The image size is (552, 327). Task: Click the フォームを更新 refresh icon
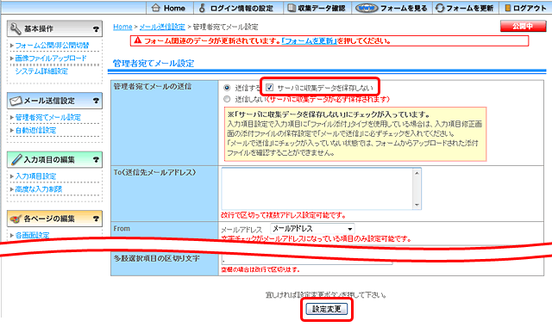coord(440,8)
